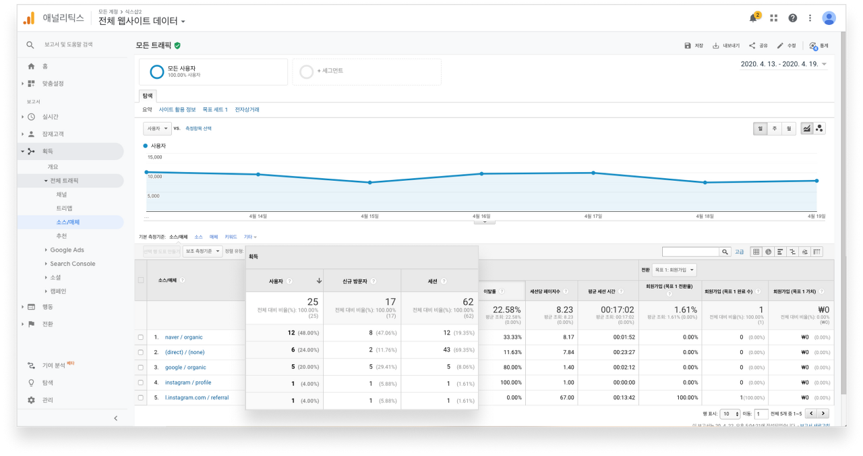Click the 관리 admin gear icon
Screen dimensions: 863x456
[31, 400]
